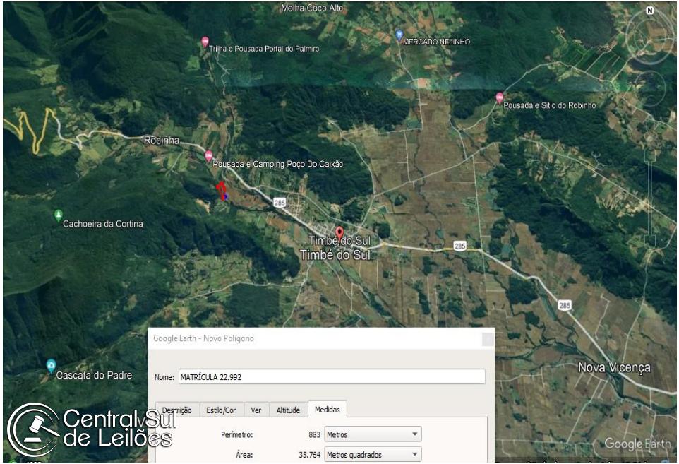Close the Novo Polígono dialog

[x=487, y=339]
